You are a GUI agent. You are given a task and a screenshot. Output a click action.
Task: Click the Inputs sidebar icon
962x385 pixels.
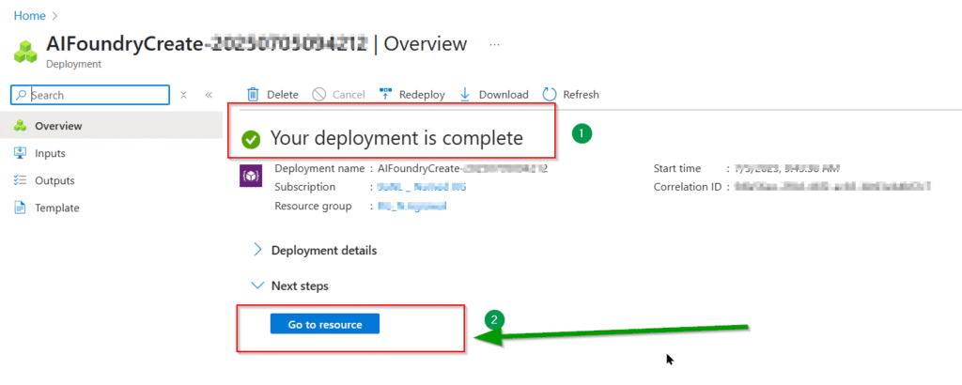coord(21,153)
